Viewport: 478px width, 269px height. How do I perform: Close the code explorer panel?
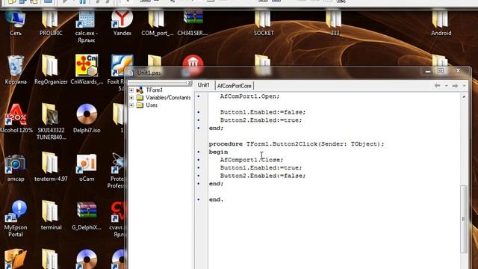click(x=190, y=83)
